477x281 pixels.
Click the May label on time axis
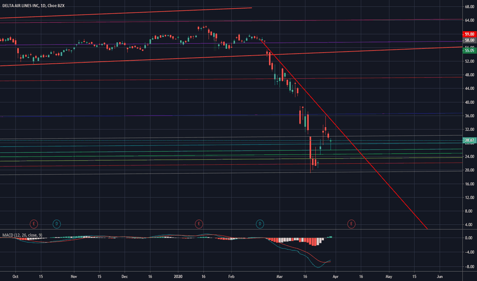[x=389, y=276]
